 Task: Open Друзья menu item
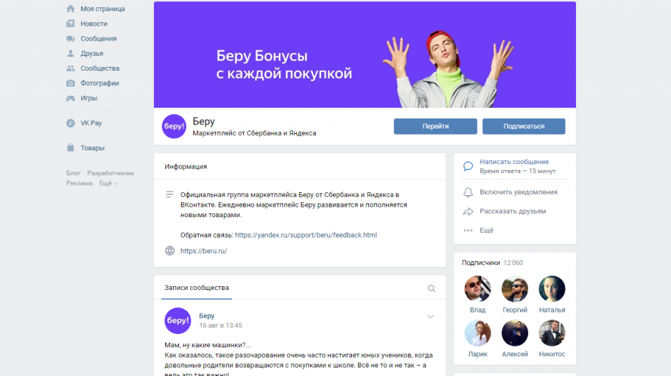tap(85, 54)
